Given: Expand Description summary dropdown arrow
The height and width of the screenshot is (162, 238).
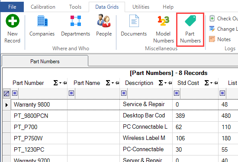Looking at the screenshot, I should pyautogui.click(x=165, y=83).
